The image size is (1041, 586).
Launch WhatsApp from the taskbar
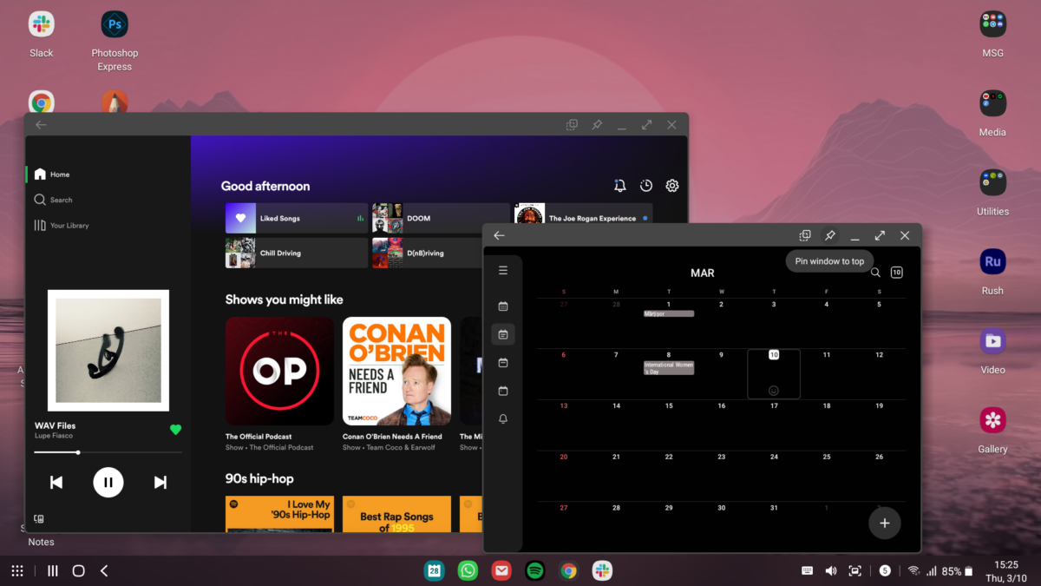468,570
